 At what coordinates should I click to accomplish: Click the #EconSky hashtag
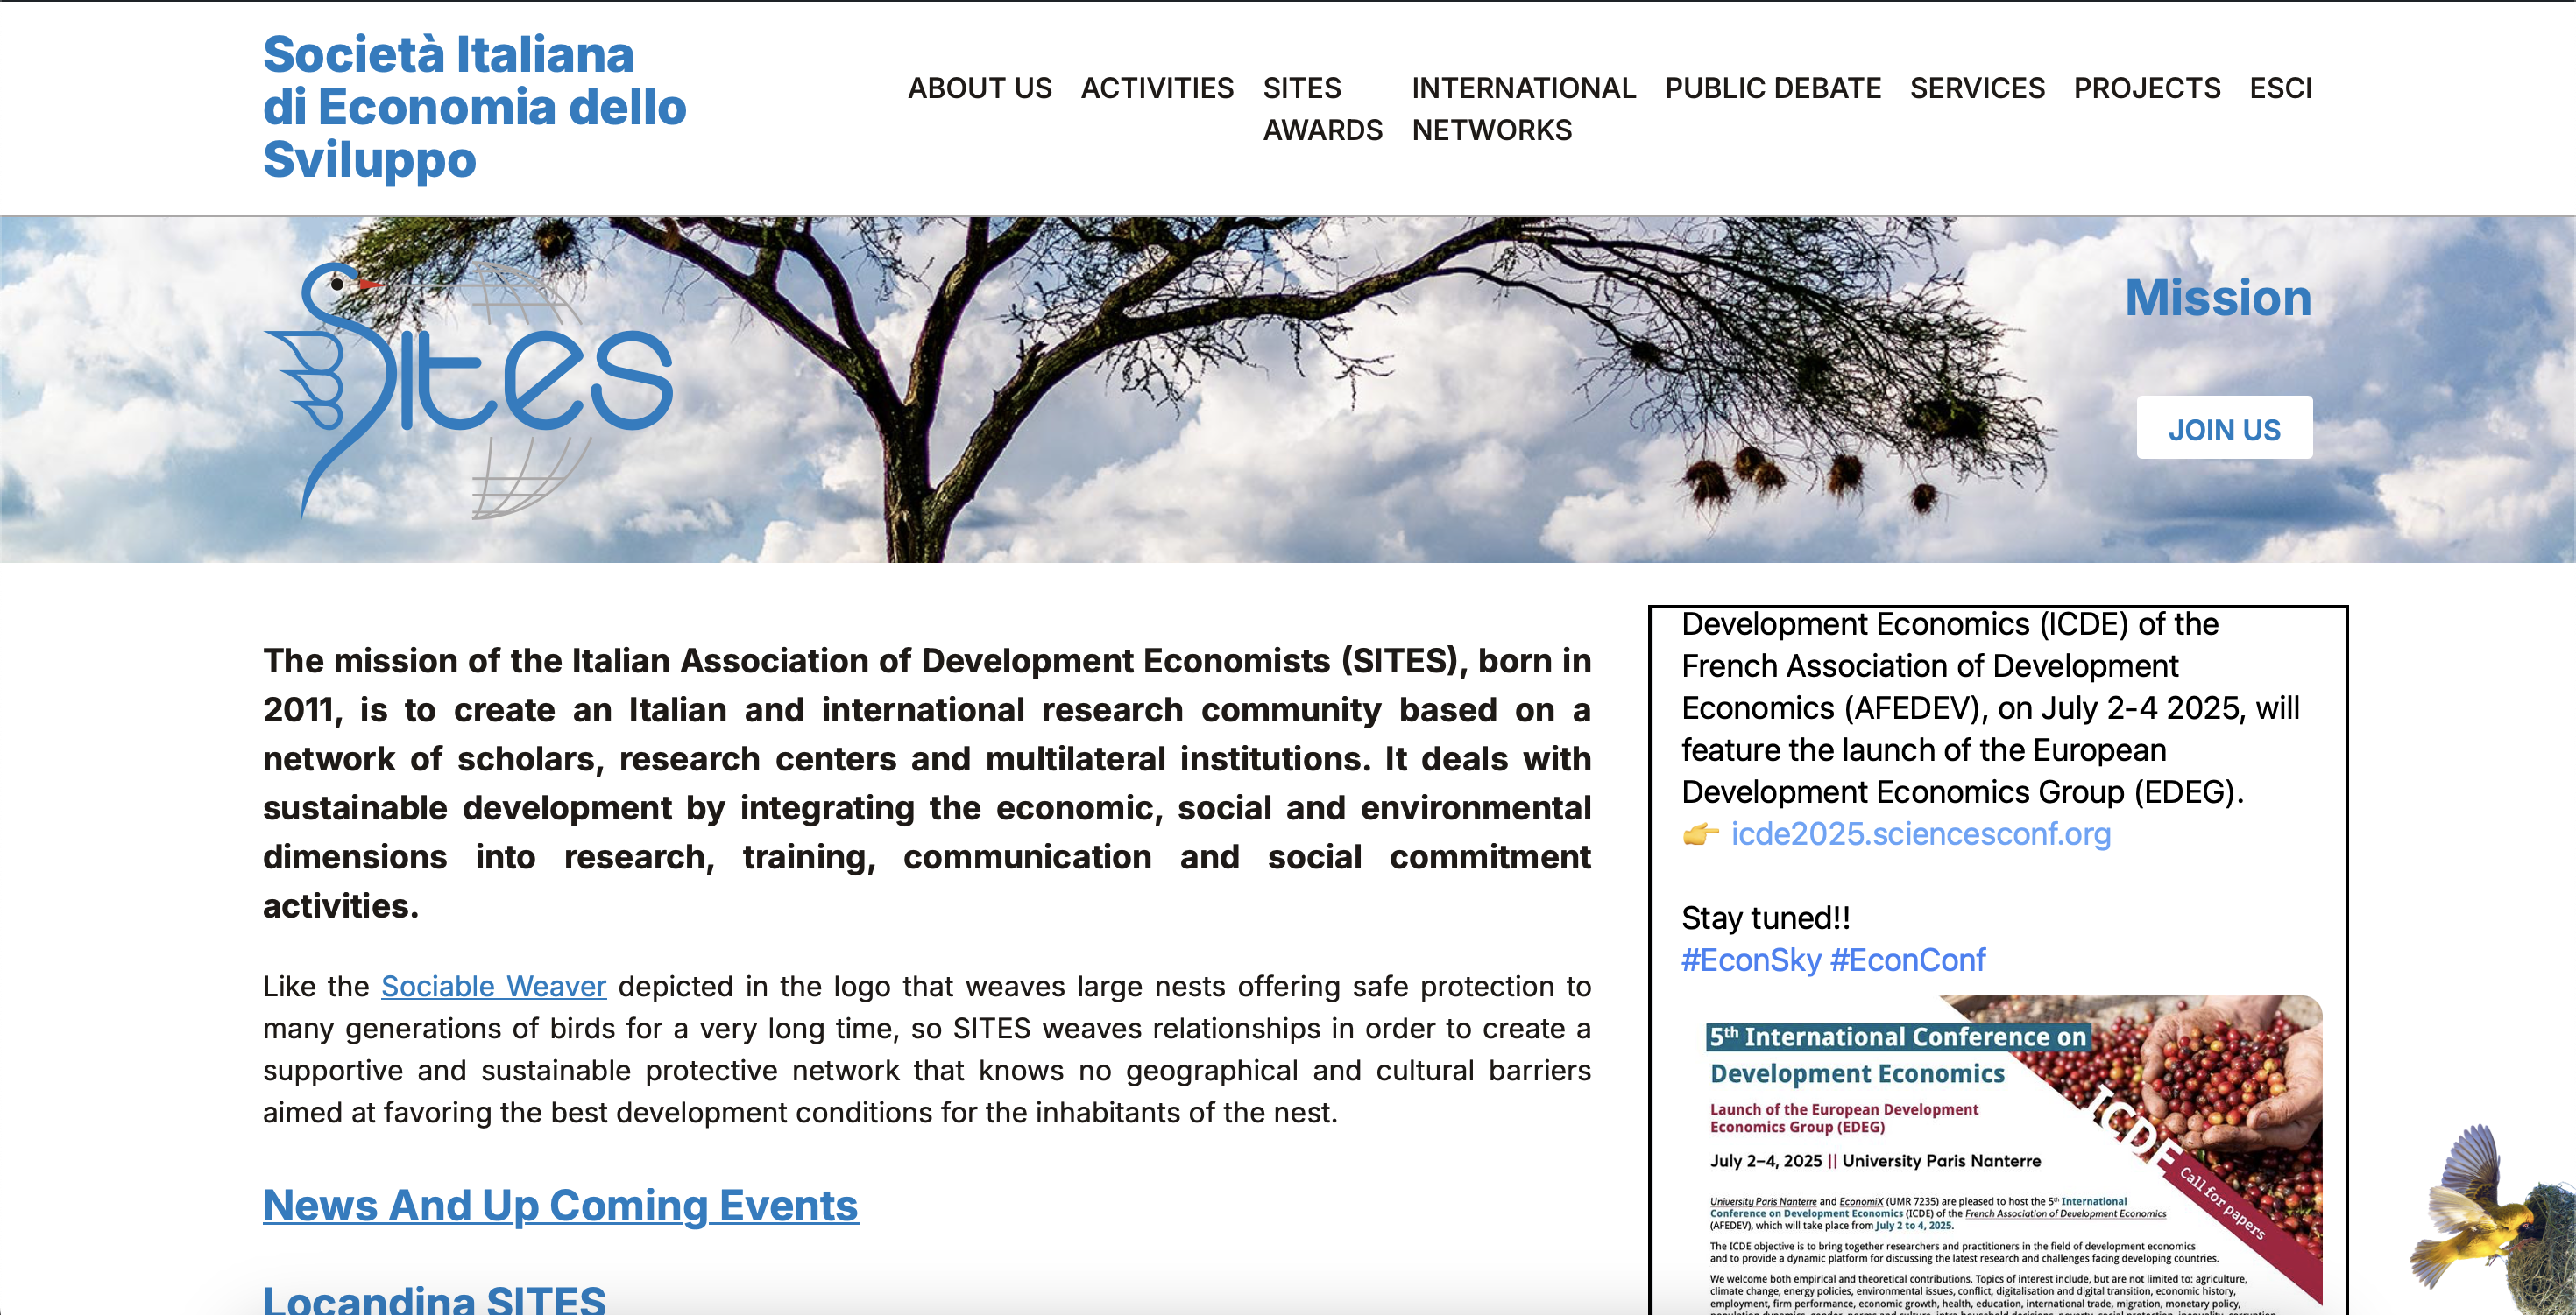[1751, 960]
